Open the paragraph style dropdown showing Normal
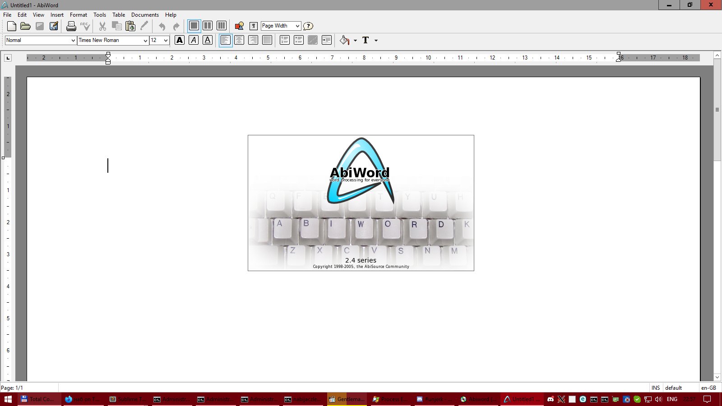This screenshot has width=722, height=406. [40, 40]
